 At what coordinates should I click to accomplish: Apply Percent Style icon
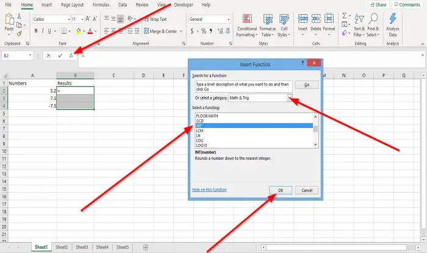pyautogui.click(x=204, y=31)
